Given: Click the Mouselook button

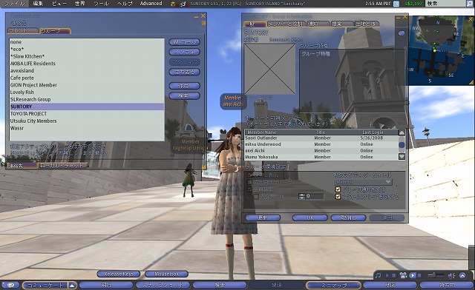Looking at the screenshot, I should [166, 274].
